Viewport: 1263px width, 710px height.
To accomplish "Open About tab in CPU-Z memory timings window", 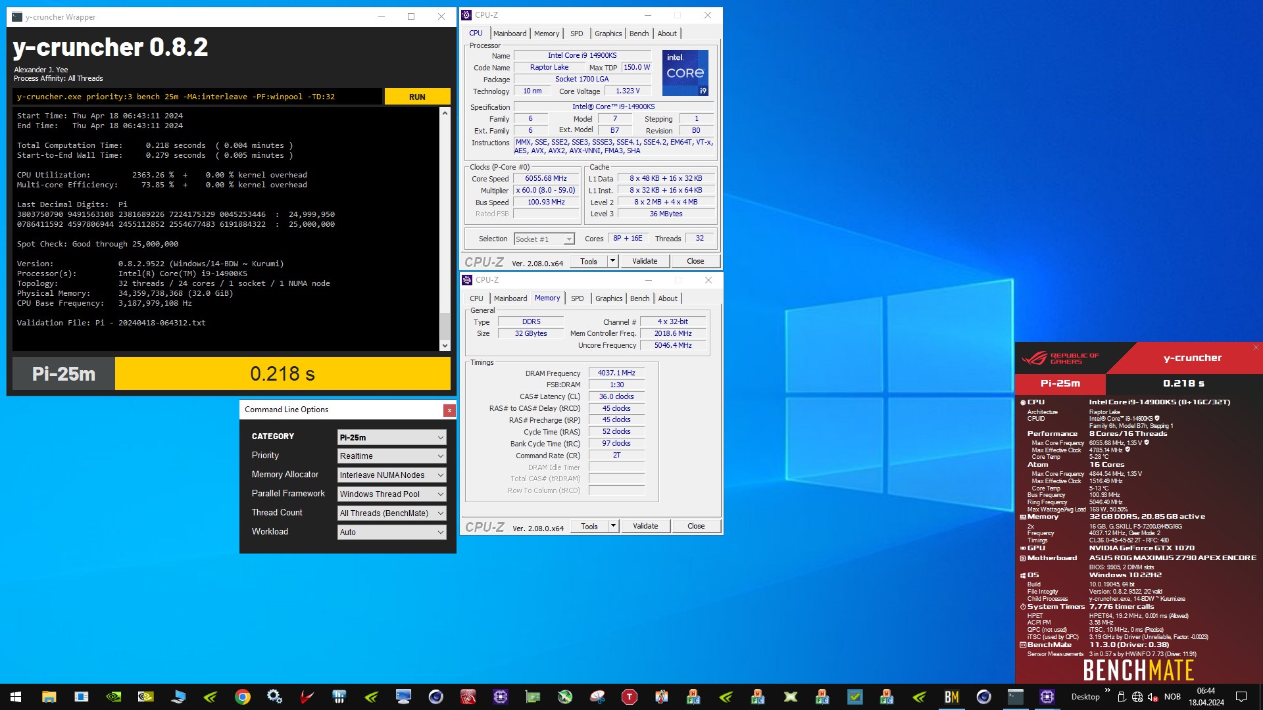I will (x=668, y=298).
